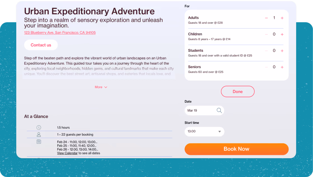Increase the Seniors guest count
The image size is (313, 177).
click(282, 67)
